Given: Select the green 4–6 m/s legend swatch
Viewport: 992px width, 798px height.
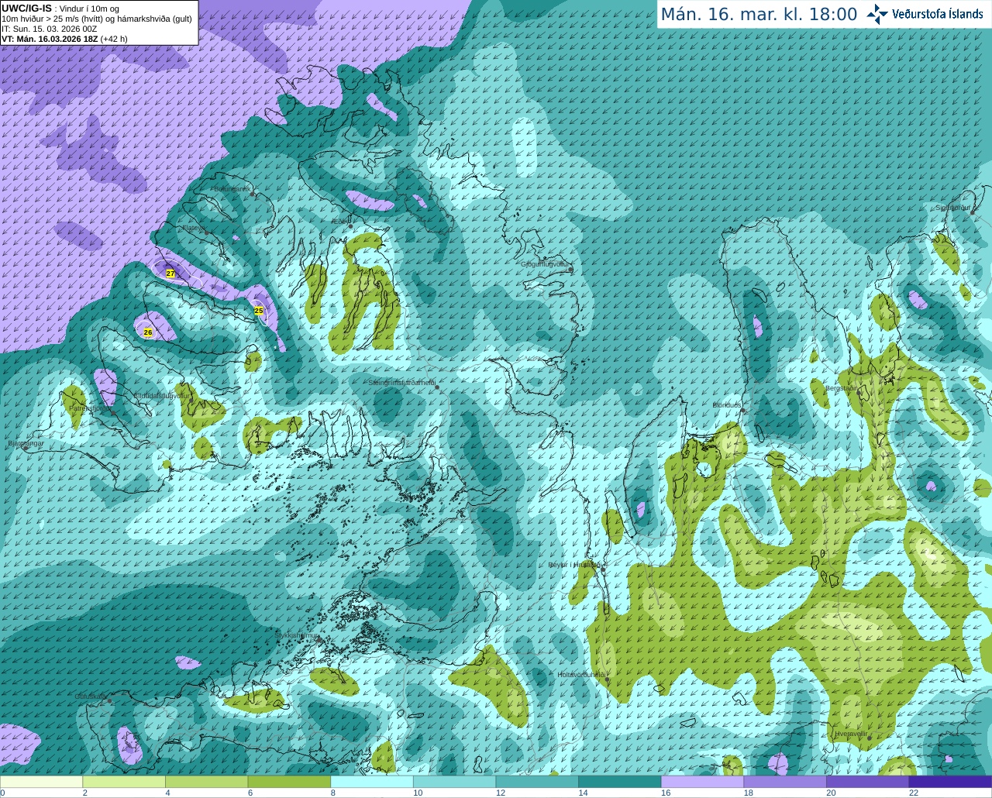Looking at the screenshot, I should 206,782.
